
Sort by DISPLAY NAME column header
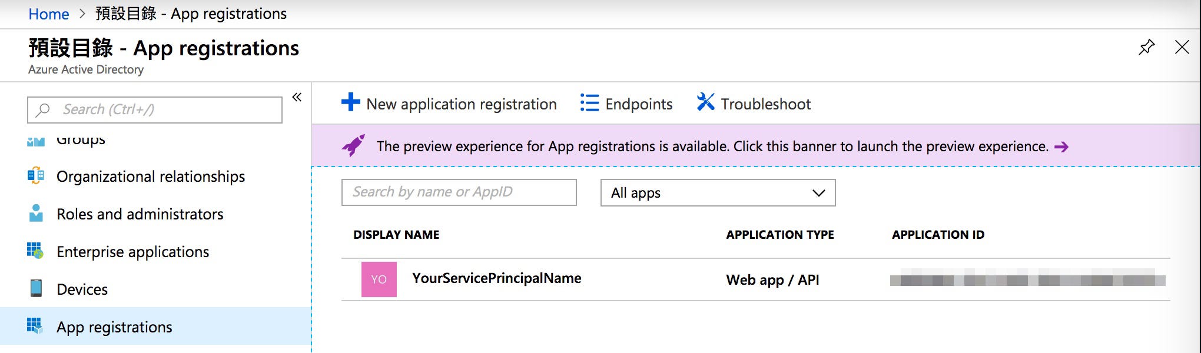[396, 235]
